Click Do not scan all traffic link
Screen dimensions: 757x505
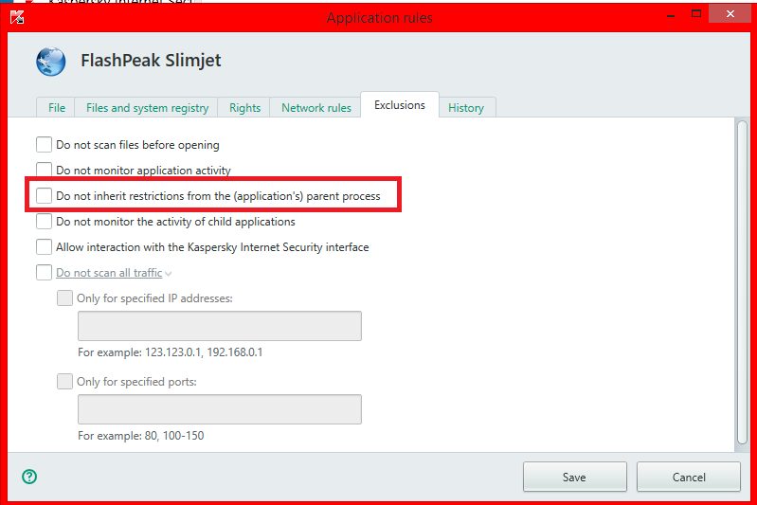click(109, 273)
